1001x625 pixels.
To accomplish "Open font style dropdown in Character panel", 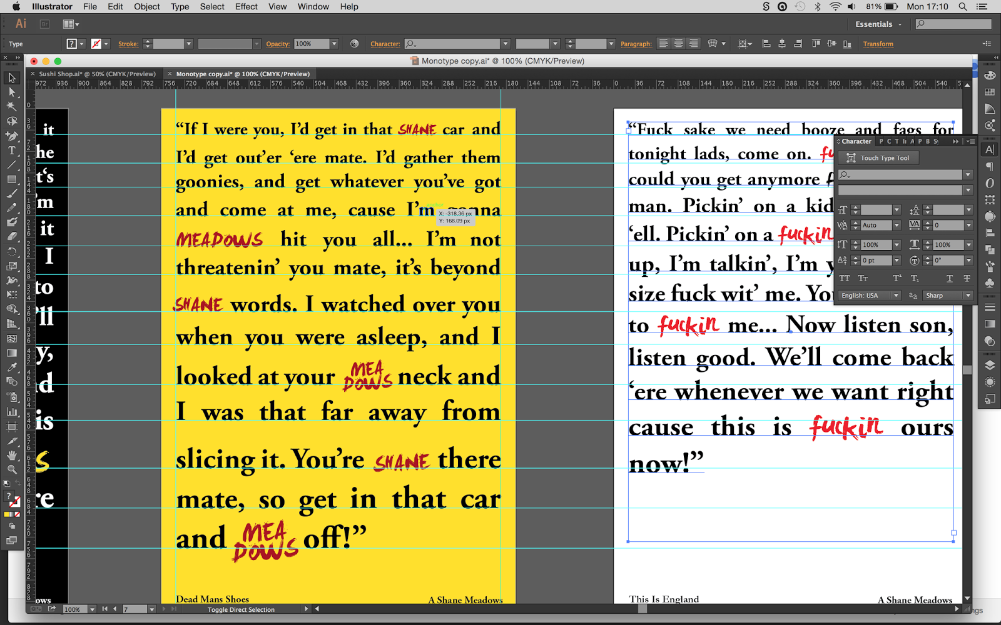I will [968, 190].
